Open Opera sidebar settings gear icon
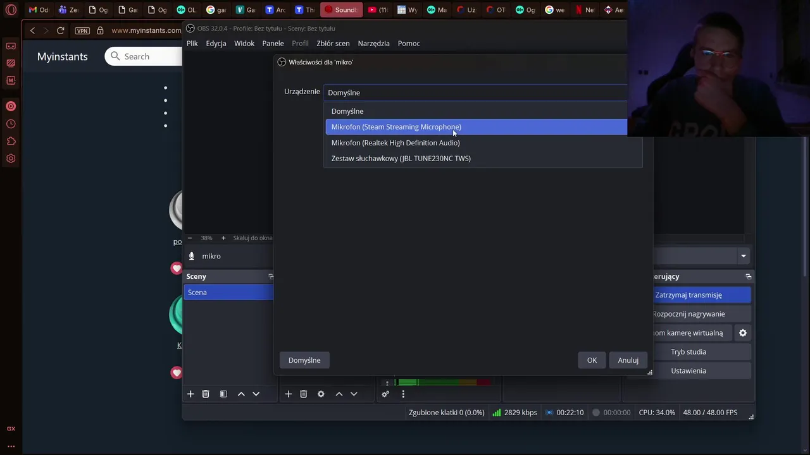The width and height of the screenshot is (810, 455). (x=11, y=159)
